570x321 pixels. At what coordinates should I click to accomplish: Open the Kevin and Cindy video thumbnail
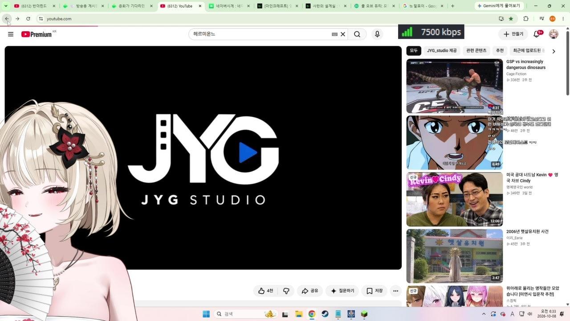tap(454, 199)
